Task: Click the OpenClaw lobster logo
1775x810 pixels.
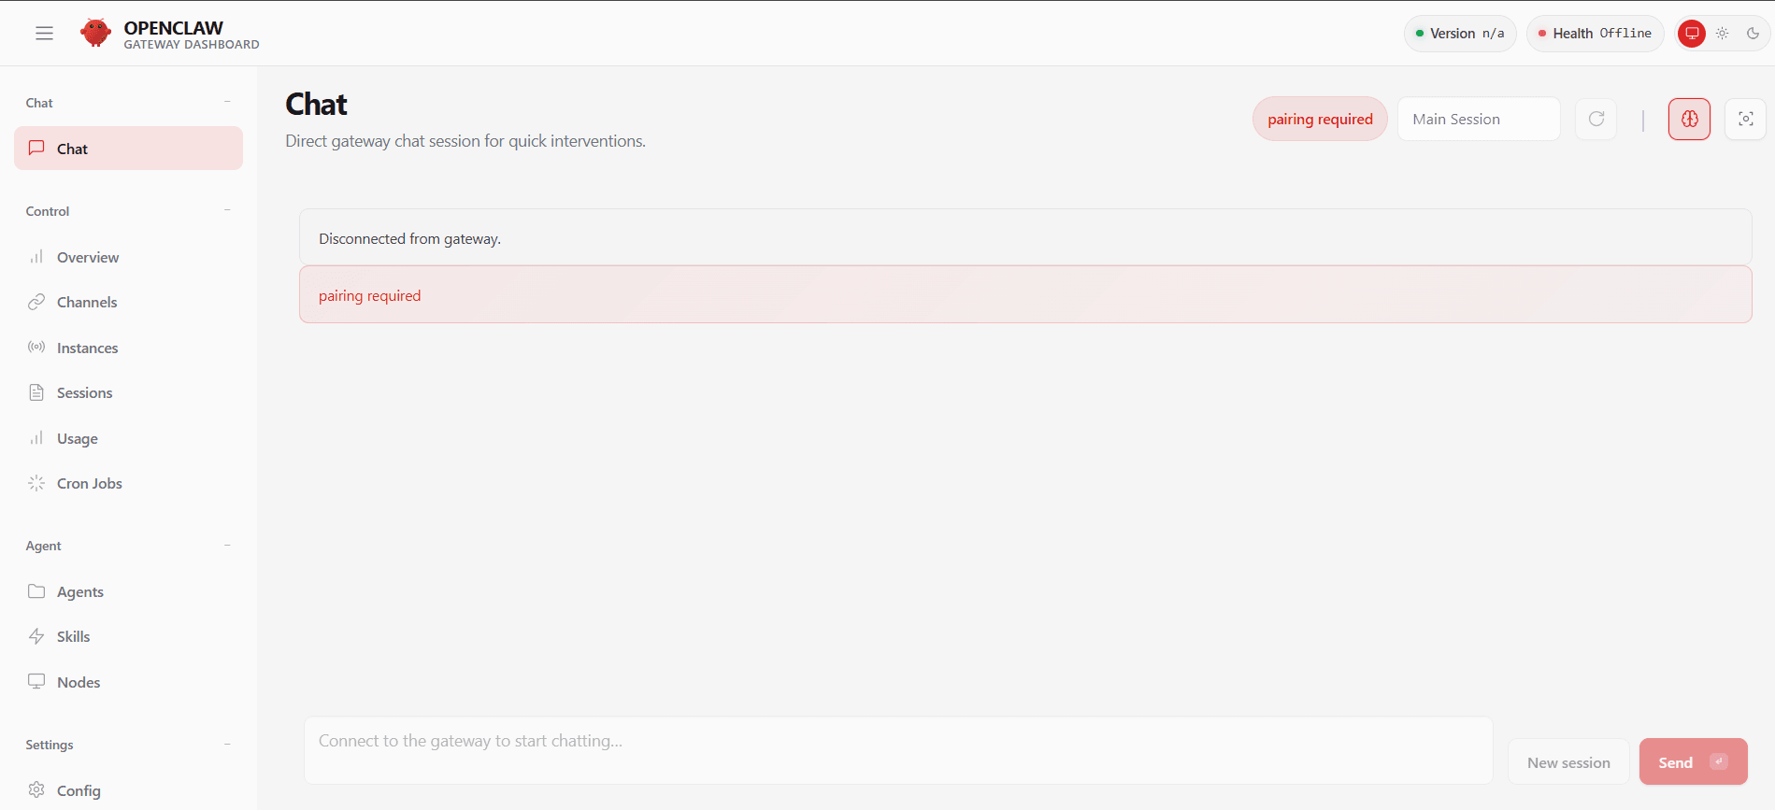Action: [x=95, y=33]
